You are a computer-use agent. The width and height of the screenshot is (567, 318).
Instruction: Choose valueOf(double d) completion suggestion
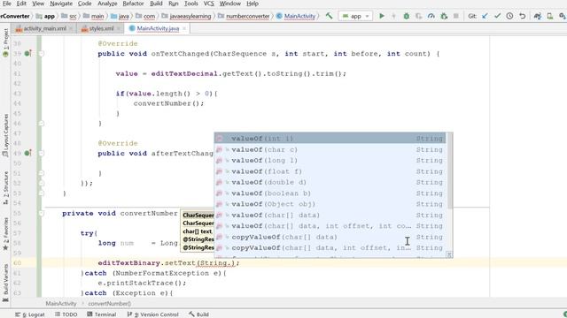point(330,182)
